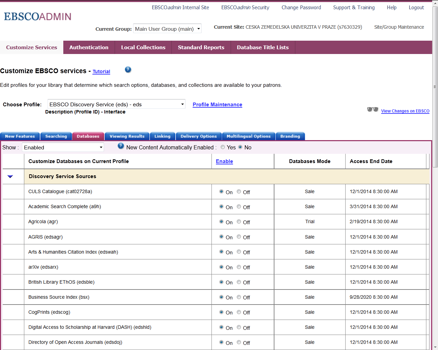This screenshot has height=350, width=438.
Task: Select Yes for New Content Automatically Enabled
Action: pos(223,147)
